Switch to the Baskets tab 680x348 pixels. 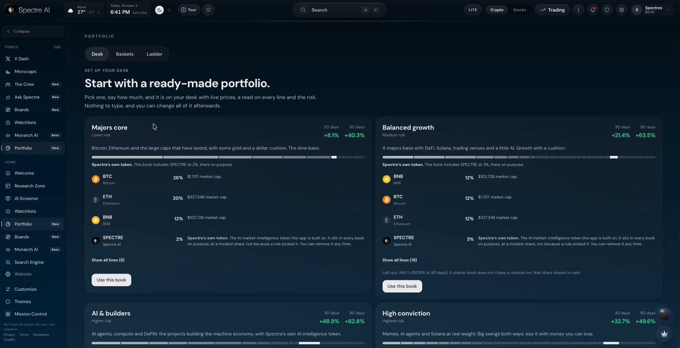point(125,54)
